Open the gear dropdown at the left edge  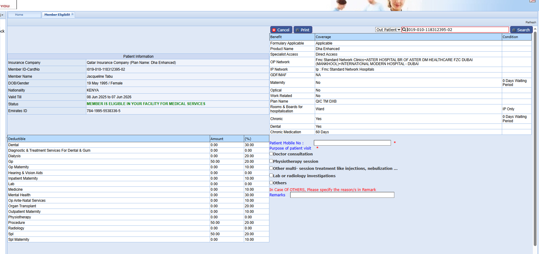2,15
